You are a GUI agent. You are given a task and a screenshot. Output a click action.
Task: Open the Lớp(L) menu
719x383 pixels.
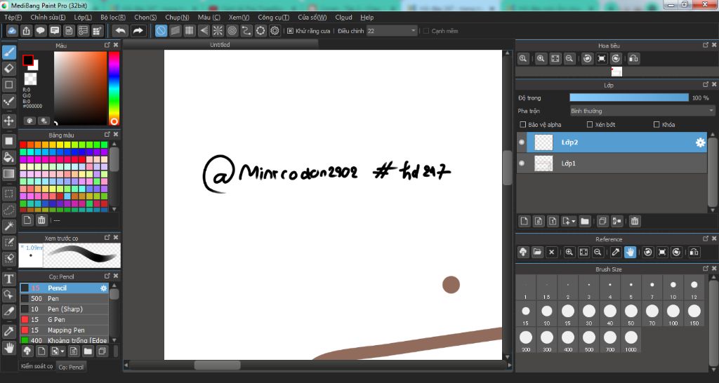(83, 18)
